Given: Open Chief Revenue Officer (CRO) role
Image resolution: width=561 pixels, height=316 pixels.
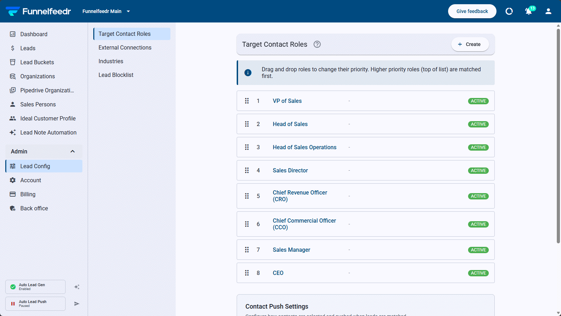Looking at the screenshot, I should point(300,196).
